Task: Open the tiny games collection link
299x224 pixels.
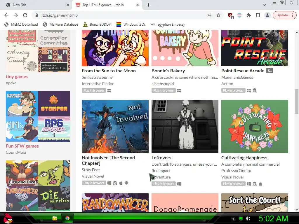Action: point(17,77)
